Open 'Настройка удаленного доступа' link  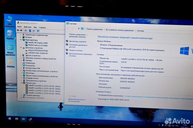(78, 46)
